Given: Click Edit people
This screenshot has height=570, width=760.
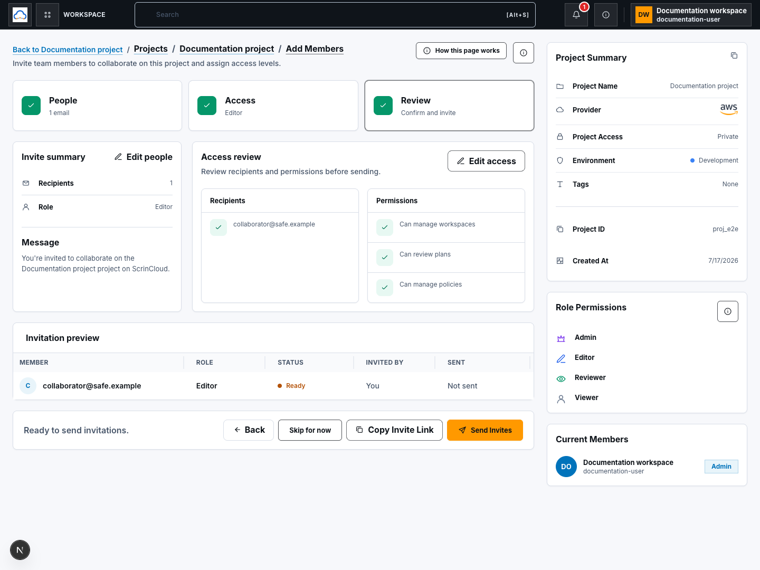Looking at the screenshot, I should pyautogui.click(x=144, y=157).
